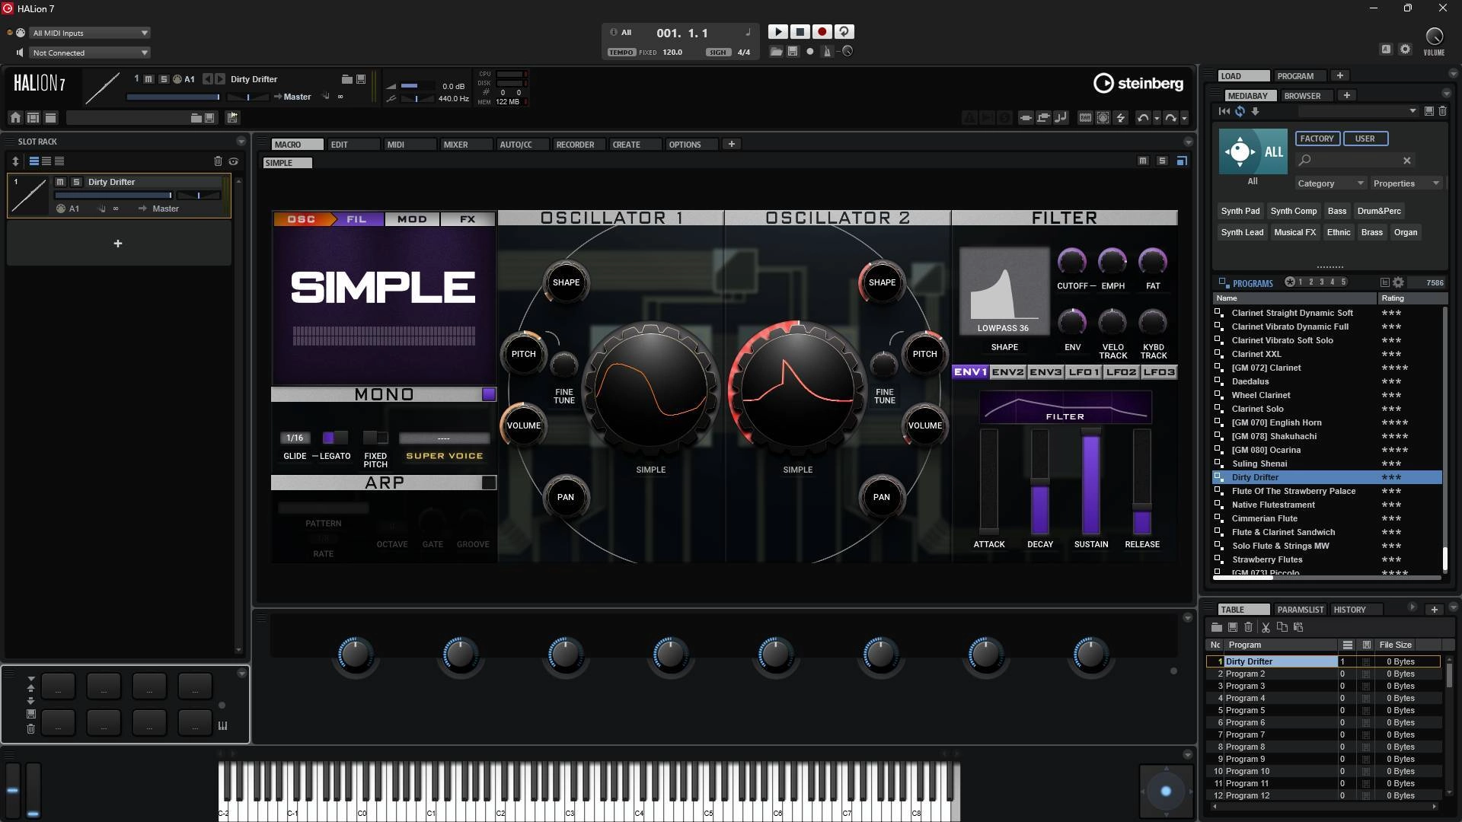Click the cut scissors icon in program table
This screenshot has width=1462, height=822.
click(1266, 627)
